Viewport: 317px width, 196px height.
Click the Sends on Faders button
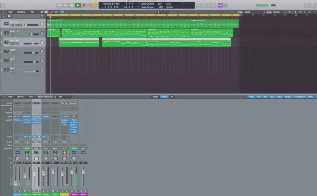(x=45, y=97)
